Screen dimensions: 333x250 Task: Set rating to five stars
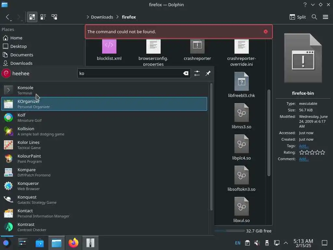pos(323,152)
